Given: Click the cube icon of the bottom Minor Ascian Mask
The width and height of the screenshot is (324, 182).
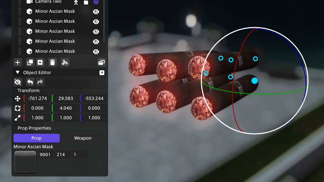Looking at the screenshot, I should point(29,51).
